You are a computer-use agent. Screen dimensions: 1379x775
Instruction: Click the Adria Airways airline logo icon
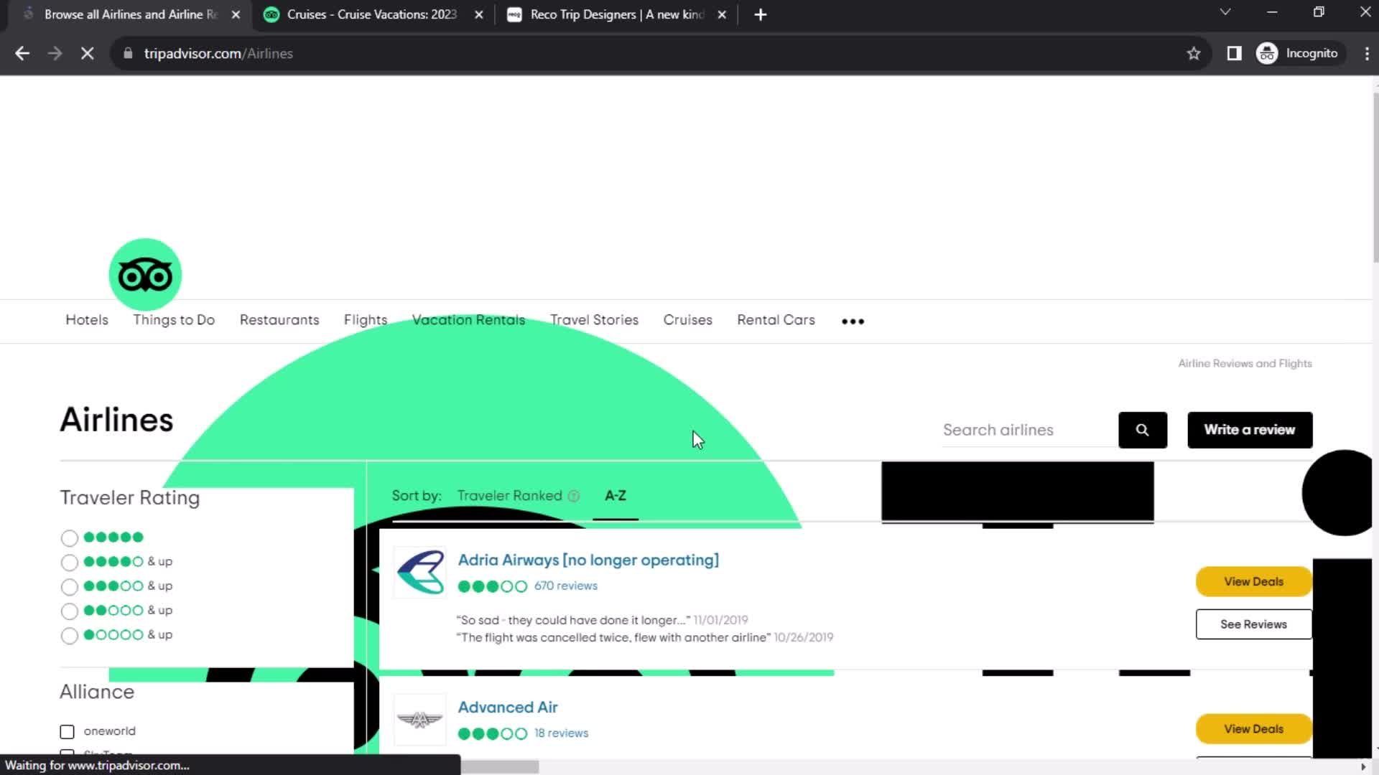pos(422,573)
